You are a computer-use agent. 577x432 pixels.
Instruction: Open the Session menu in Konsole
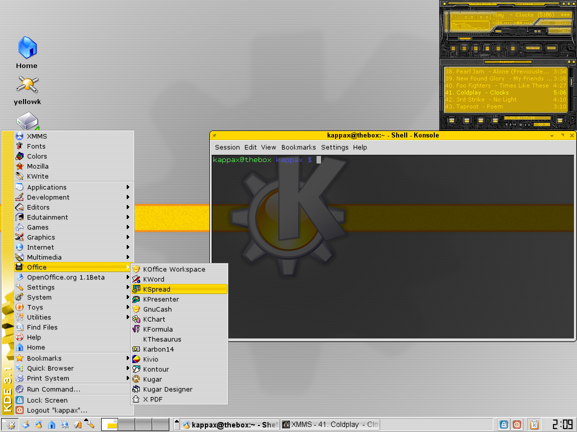pyautogui.click(x=227, y=147)
